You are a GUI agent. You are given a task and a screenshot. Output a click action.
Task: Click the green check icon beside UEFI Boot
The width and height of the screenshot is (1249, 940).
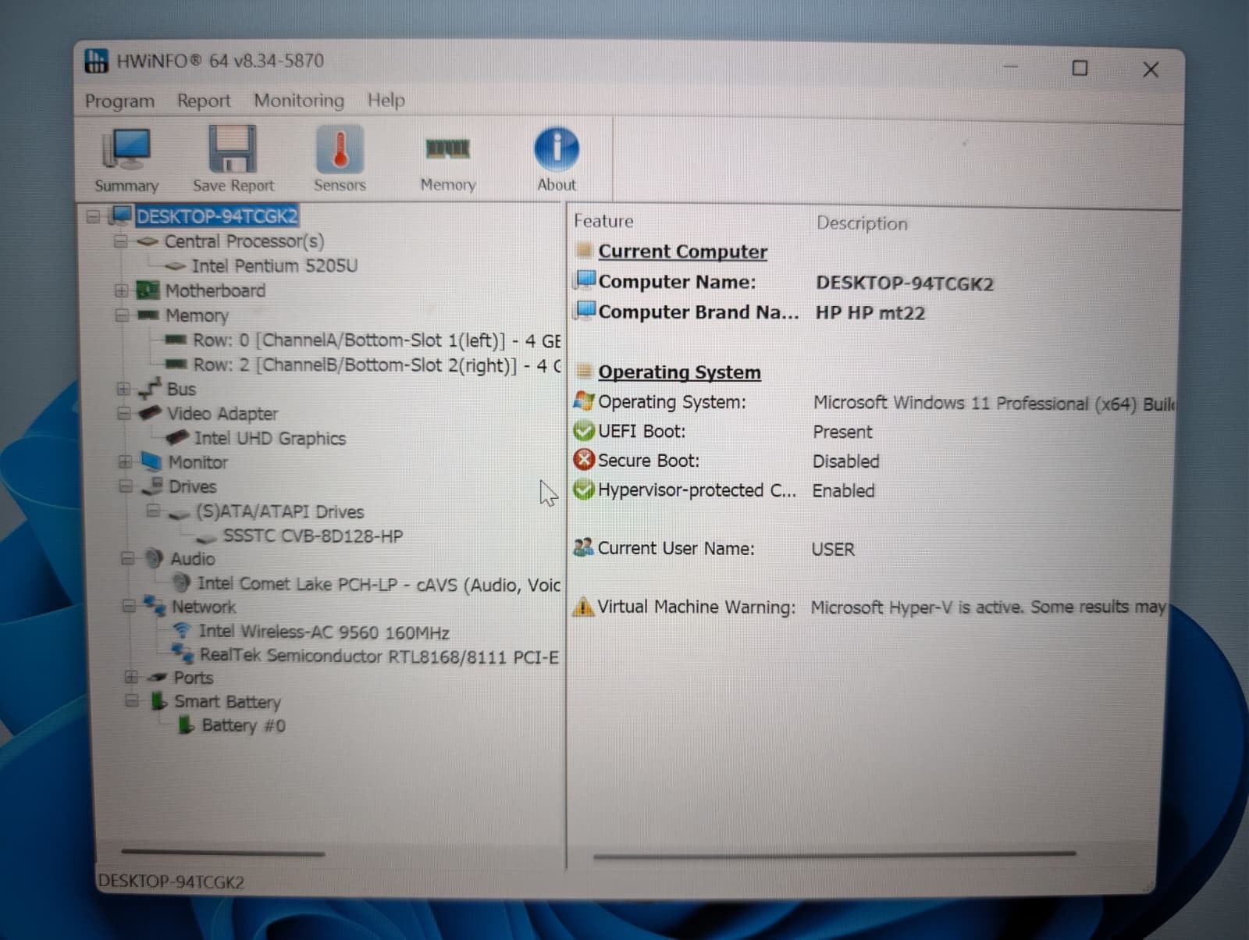[583, 430]
